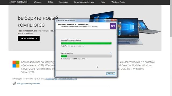Open the Windows menu item

(x=38, y=2)
